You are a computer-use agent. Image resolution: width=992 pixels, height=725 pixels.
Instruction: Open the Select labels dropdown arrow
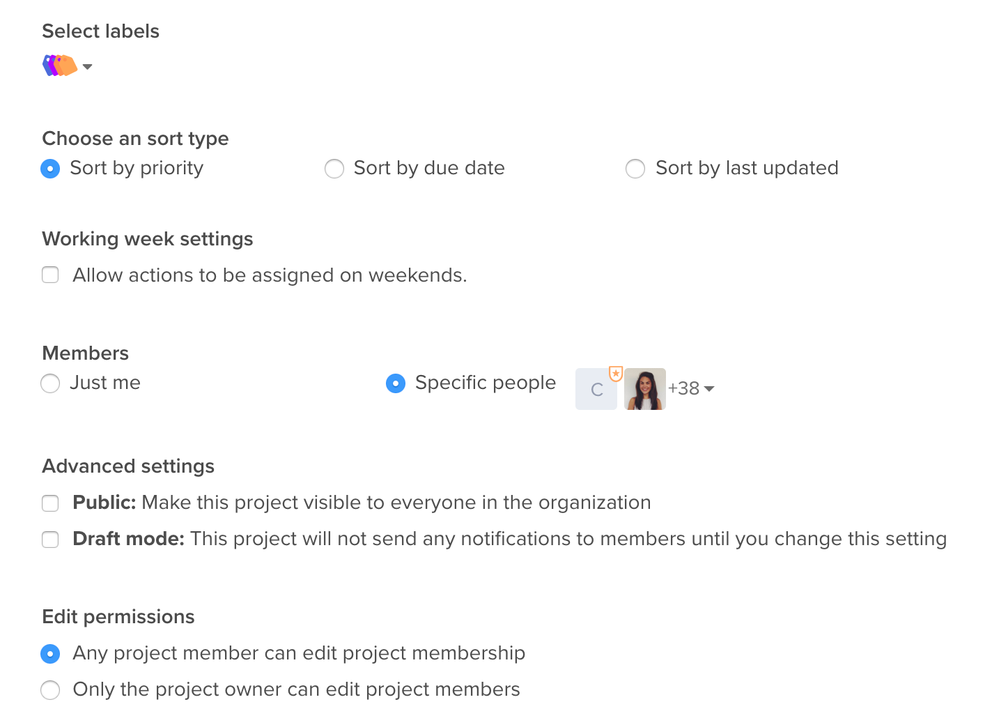[88, 67]
